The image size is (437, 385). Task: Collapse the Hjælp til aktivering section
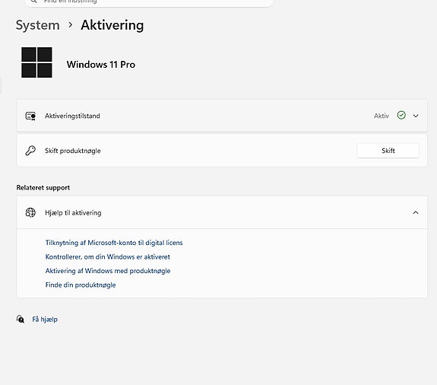(416, 212)
